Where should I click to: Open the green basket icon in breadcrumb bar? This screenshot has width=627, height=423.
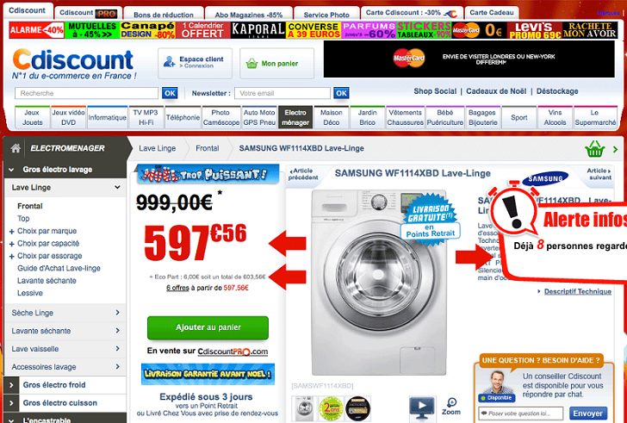594,149
